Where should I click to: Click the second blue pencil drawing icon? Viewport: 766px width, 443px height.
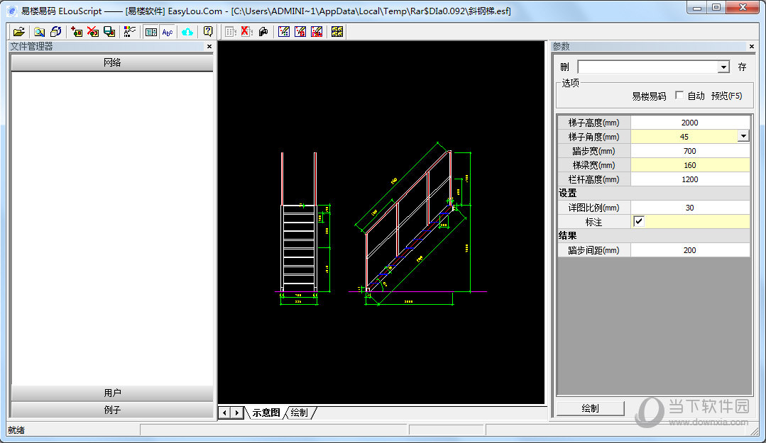click(300, 32)
